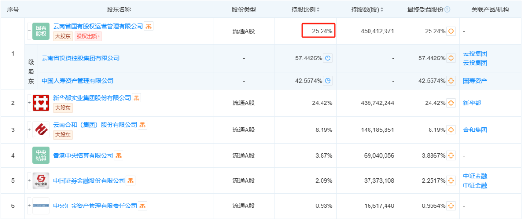The width and height of the screenshot is (523, 219).
Task: Open equity structure icon beside 云南省国有股权运营管理有限公司
Action: 149,26
